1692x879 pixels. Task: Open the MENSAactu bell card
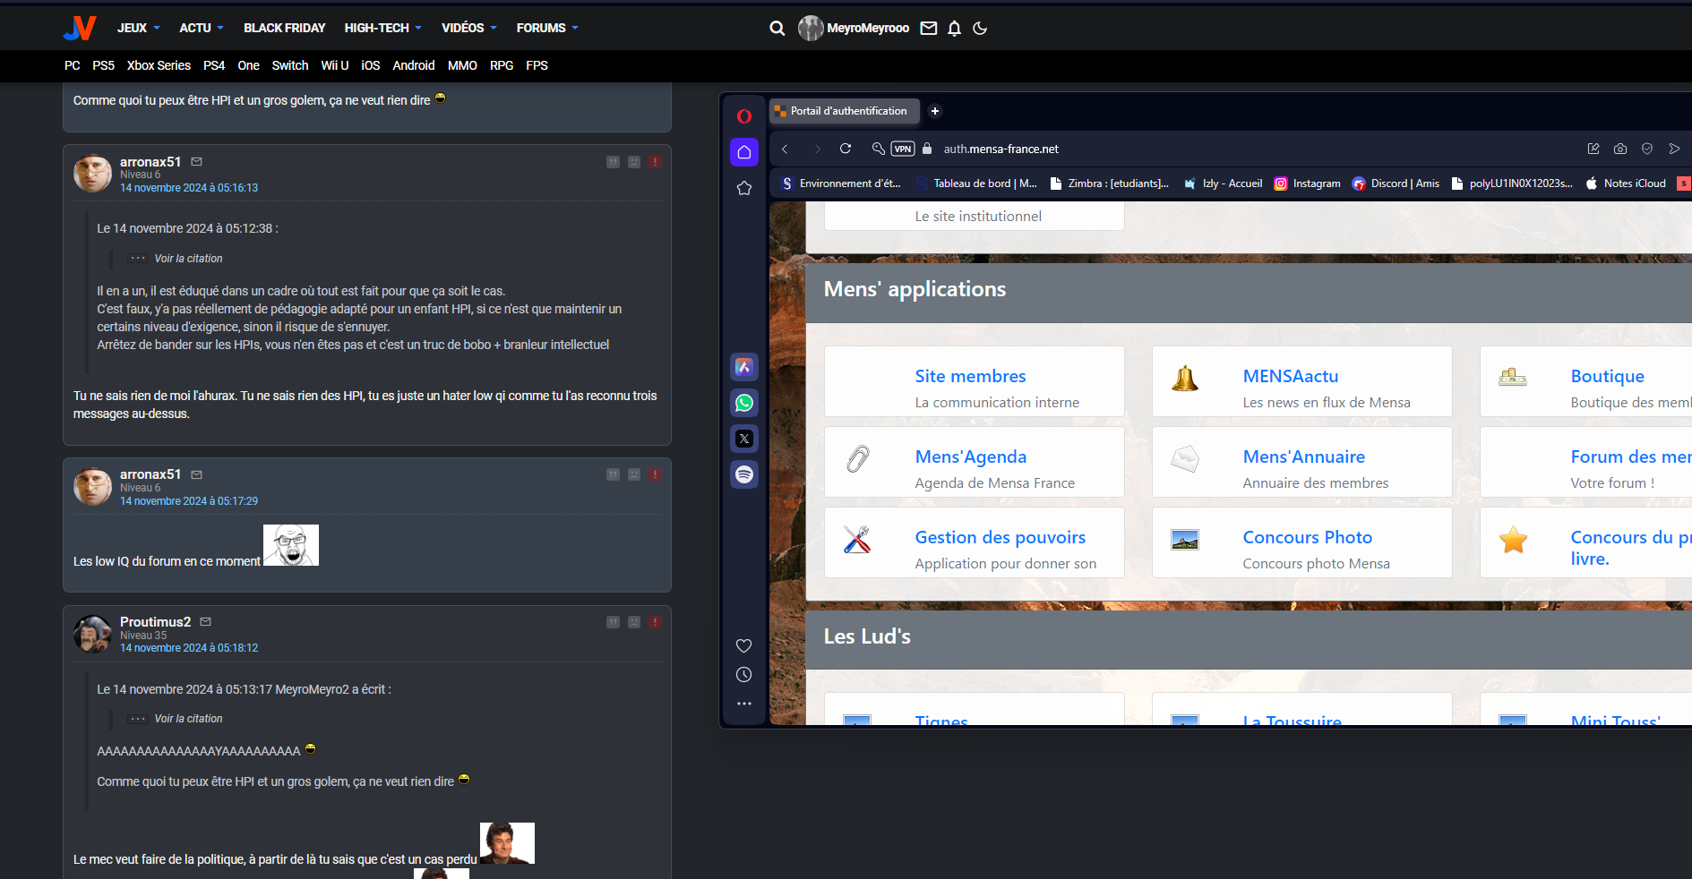pos(1302,381)
